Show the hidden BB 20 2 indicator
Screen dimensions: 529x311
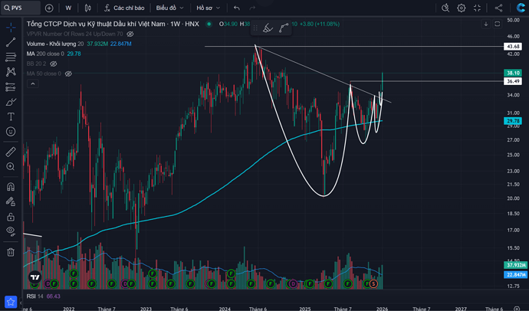tap(54, 64)
